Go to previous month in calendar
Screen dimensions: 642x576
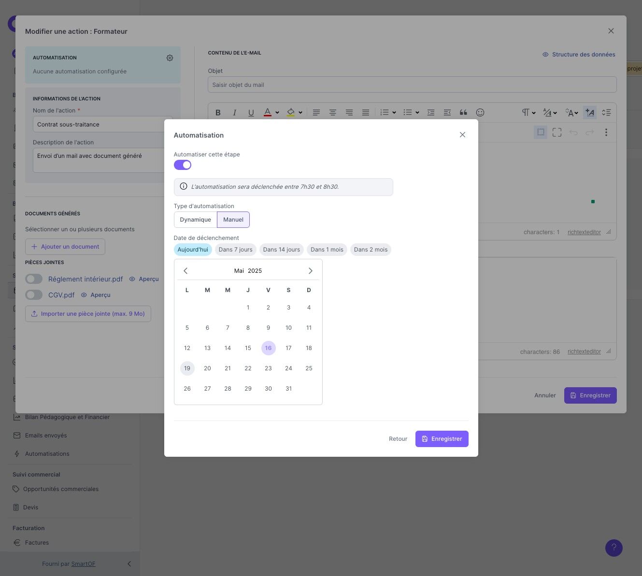[185, 271]
